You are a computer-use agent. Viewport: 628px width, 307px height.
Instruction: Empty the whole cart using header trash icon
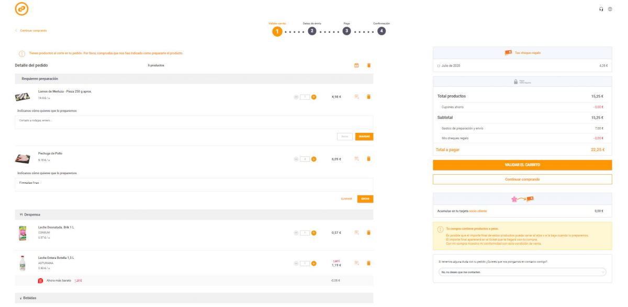click(368, 65)
